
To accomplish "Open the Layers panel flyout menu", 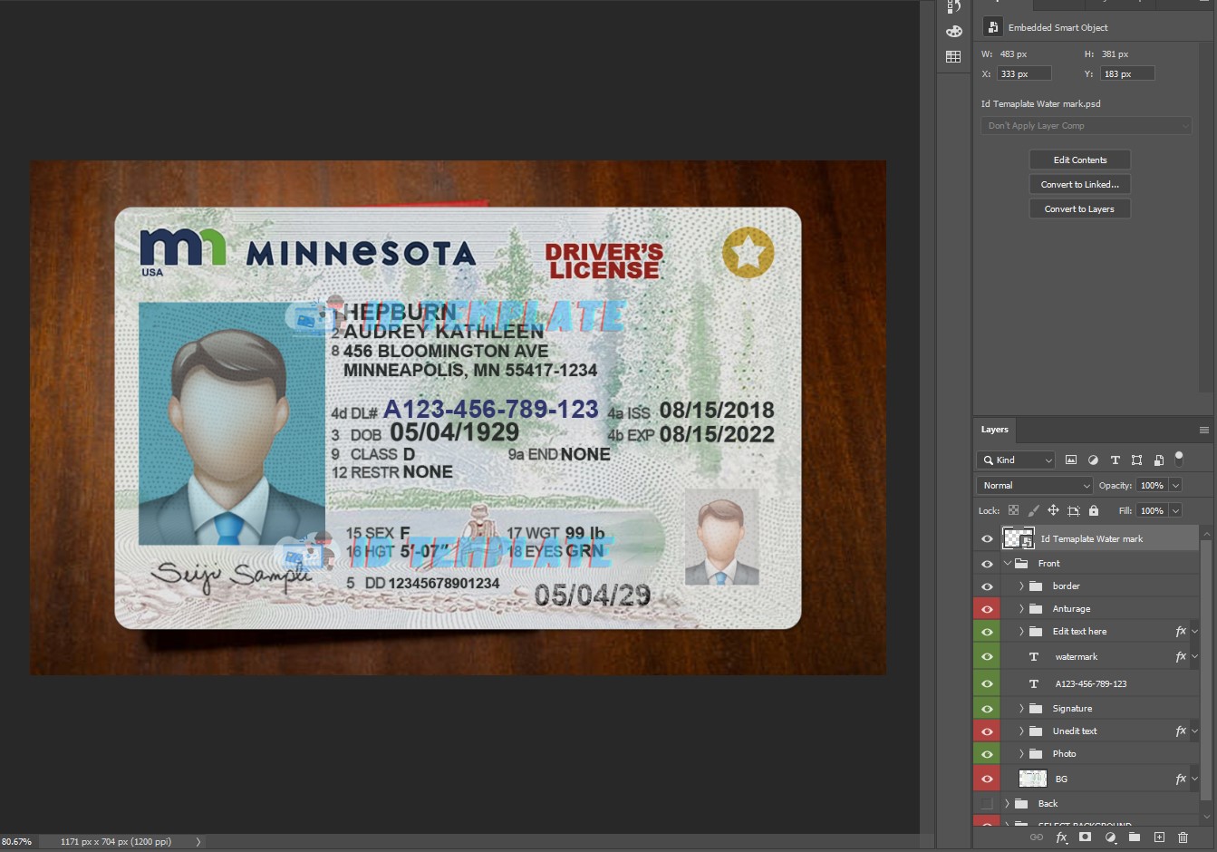I will 1204,430.
